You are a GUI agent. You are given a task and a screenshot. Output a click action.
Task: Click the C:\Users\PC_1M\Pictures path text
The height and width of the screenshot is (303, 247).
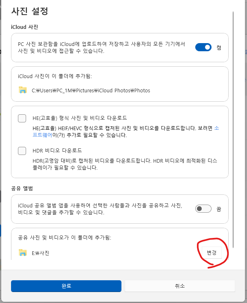click(91, 90)
